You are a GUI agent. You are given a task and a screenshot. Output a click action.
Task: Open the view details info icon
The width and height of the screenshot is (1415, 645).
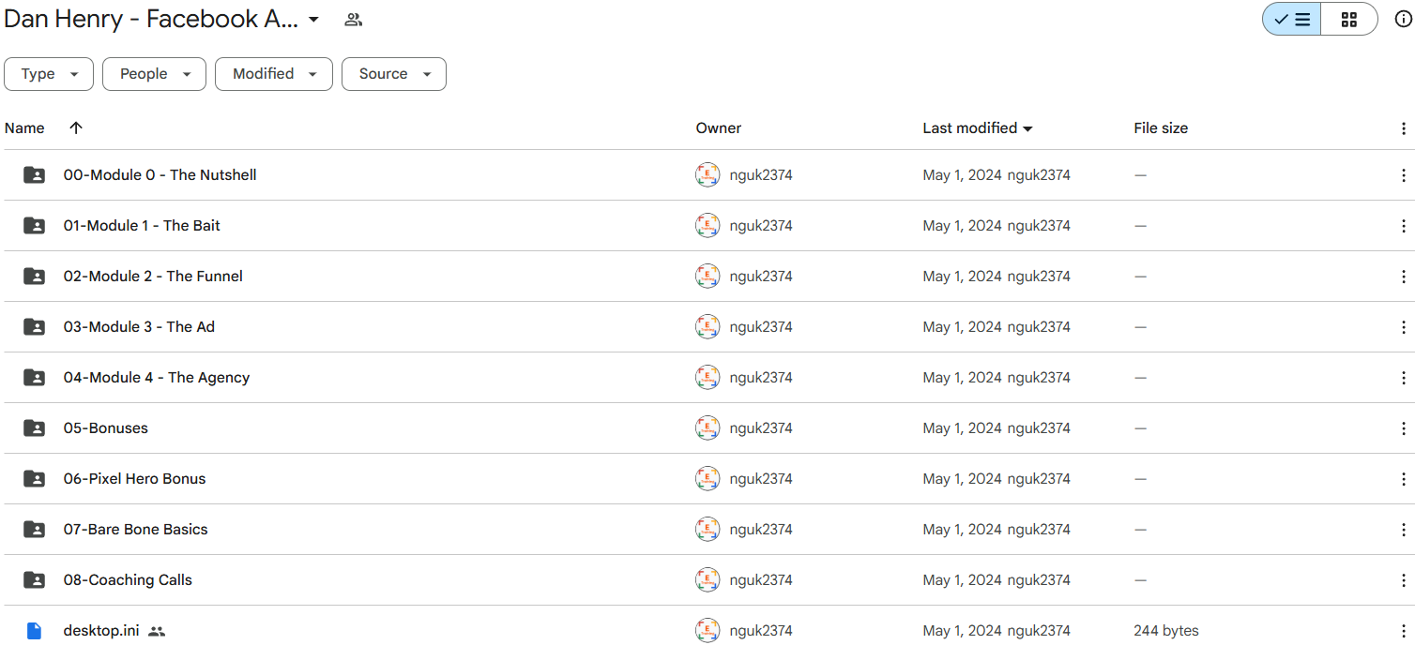pos(1403,20)
